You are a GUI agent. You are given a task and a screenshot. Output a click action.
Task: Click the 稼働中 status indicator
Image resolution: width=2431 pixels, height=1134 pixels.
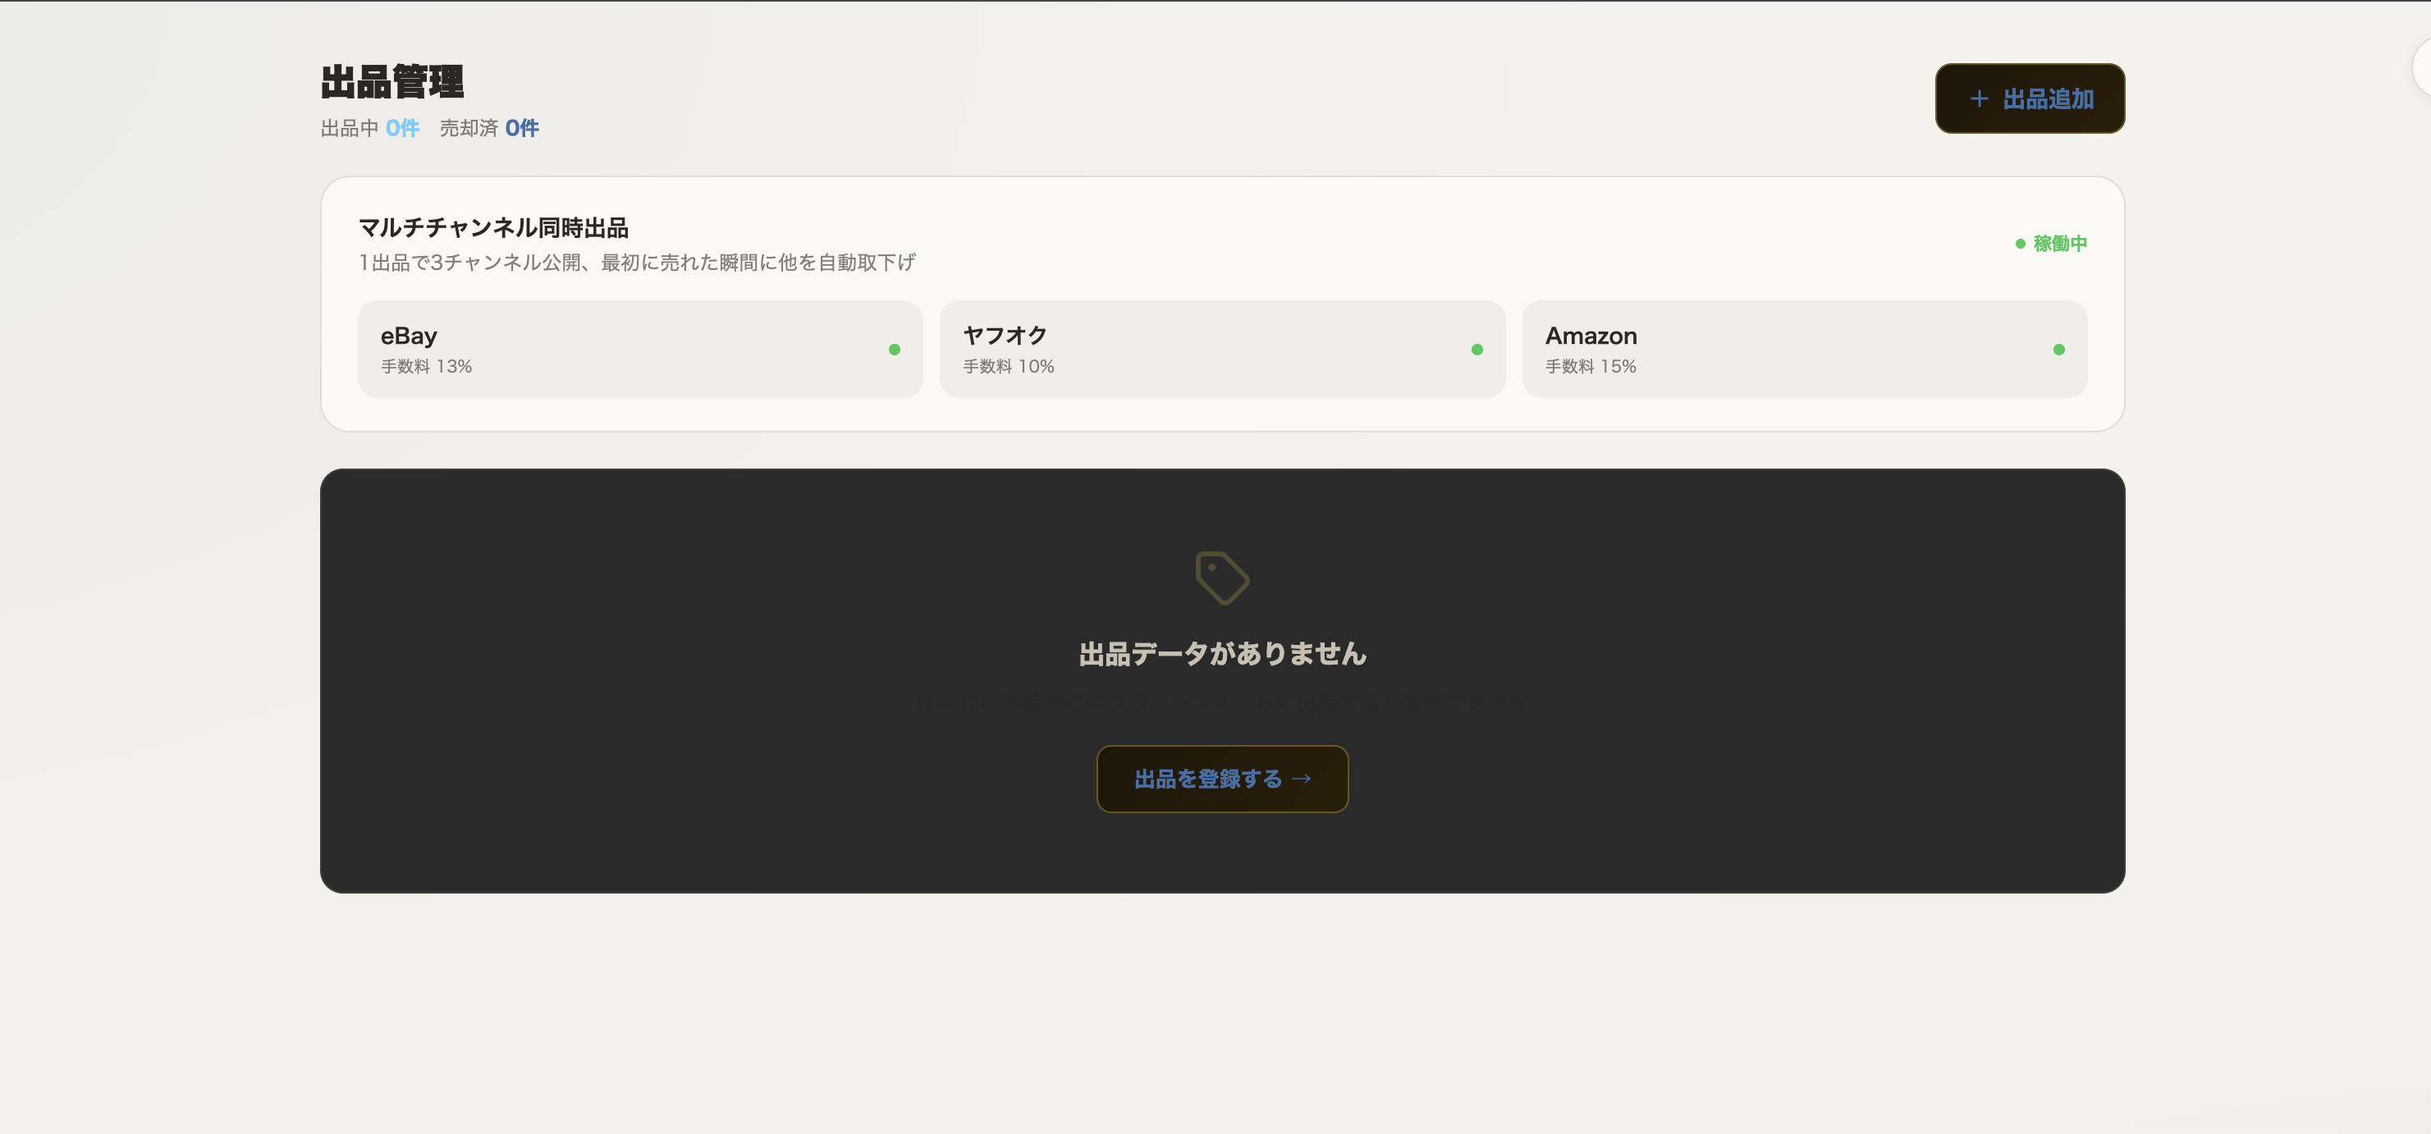(x=2051, y=244)
